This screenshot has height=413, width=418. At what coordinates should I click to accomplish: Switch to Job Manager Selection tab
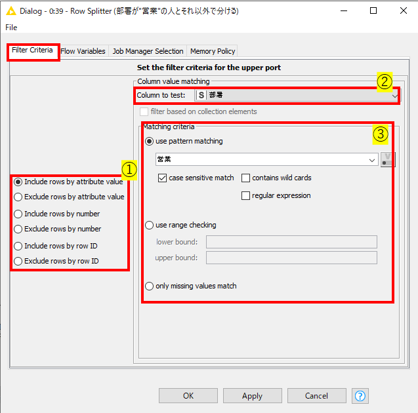tap(148, 51)
